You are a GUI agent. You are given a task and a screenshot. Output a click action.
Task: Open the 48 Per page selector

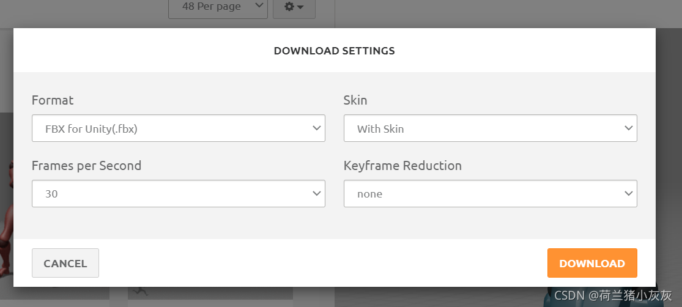coord(218,7)
